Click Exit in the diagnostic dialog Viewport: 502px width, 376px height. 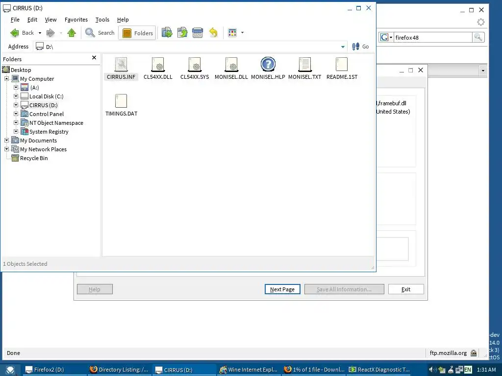click(x=406, y=289)
